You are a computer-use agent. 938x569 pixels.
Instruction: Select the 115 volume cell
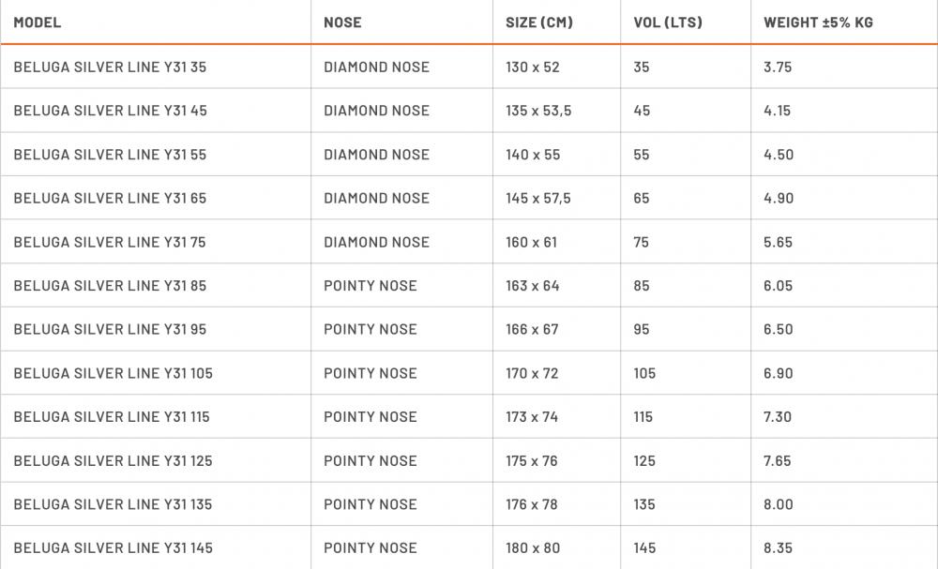click(643, 417)
